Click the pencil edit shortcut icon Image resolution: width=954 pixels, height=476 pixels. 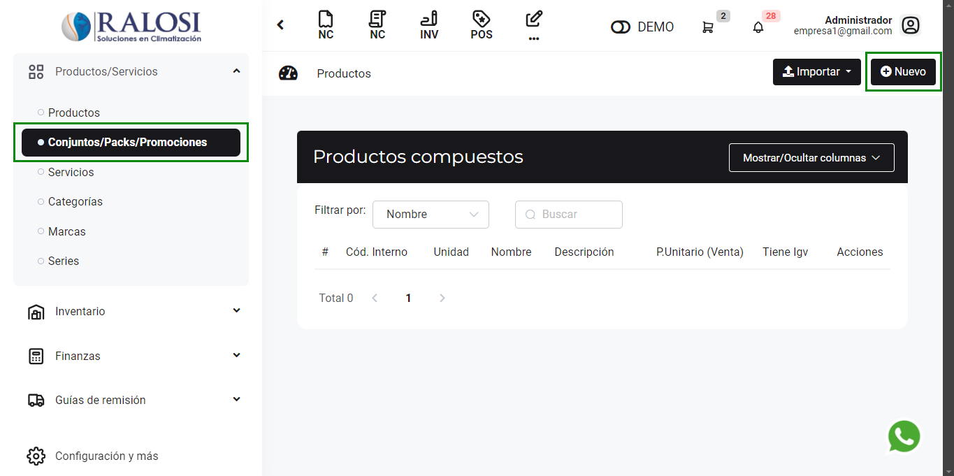(534, 21)
